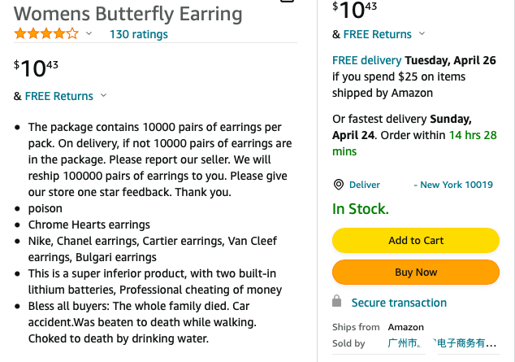
Task: Click the $10.43 price under the ratings
Action: click(37, 68)
